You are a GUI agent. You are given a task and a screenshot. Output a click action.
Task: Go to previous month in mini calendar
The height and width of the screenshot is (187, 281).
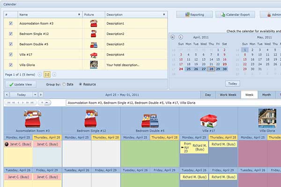181,37
